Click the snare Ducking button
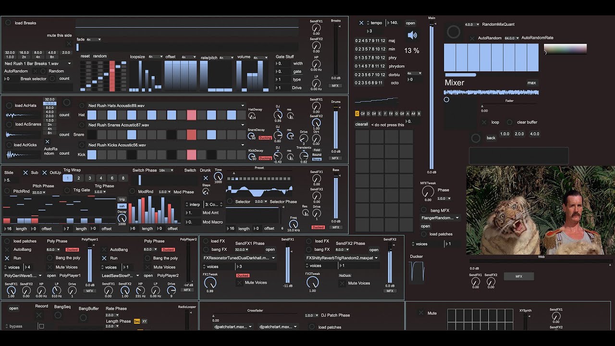 coord(265,137)
